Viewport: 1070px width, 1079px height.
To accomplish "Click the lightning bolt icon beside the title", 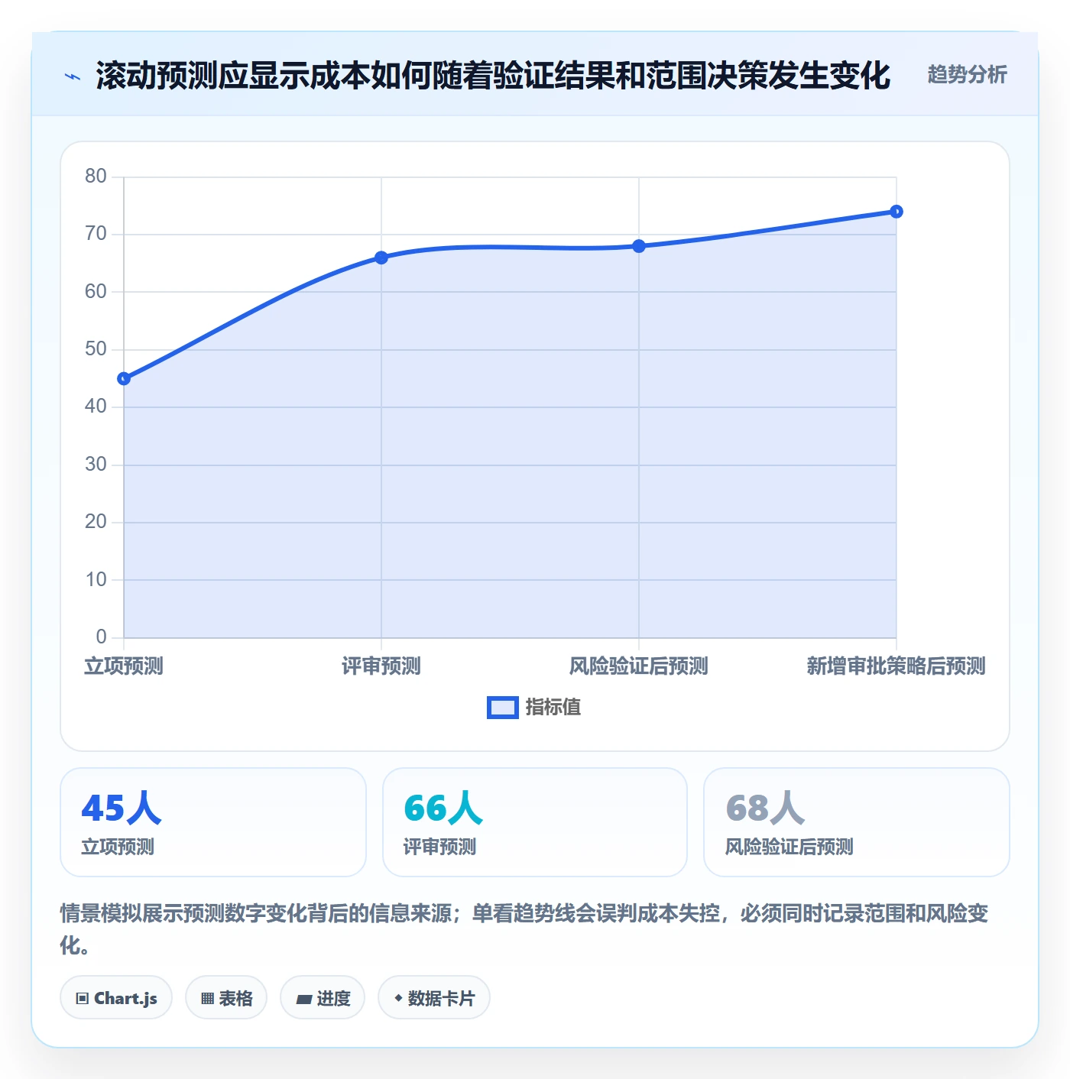I will 73,76.
